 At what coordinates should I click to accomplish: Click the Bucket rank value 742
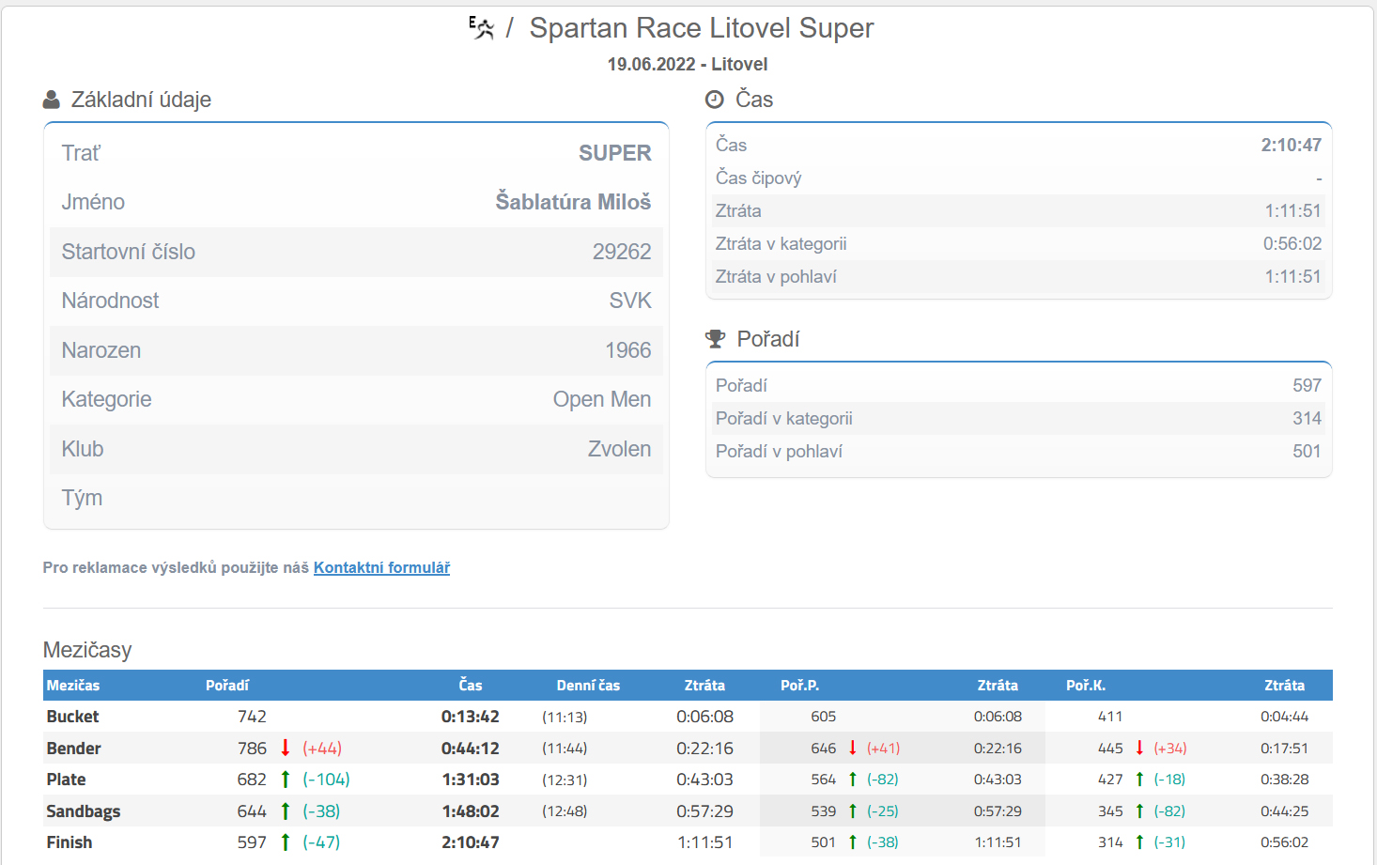point(252,717)
